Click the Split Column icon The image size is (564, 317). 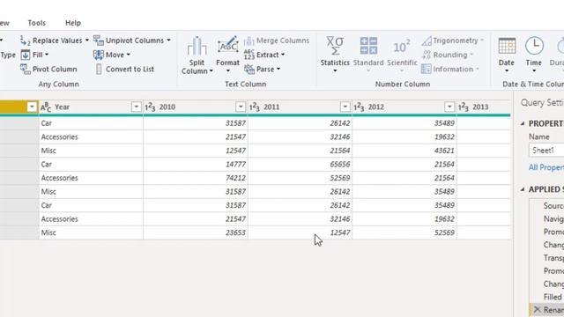point(197,46)
